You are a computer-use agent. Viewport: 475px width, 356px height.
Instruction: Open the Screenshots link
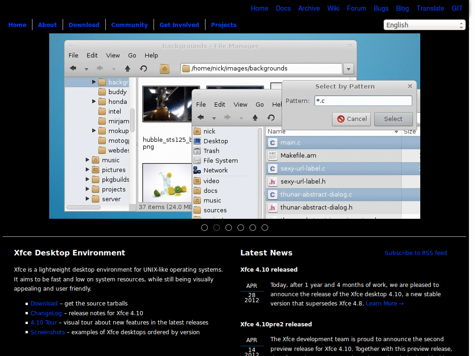tap(48, 332)
